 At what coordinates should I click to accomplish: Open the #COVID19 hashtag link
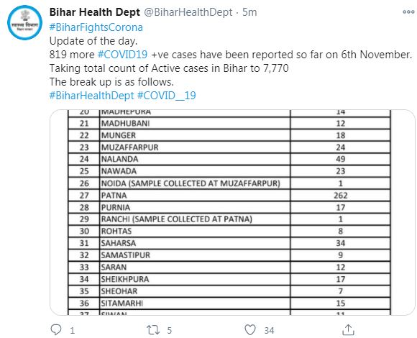[123, 55]
